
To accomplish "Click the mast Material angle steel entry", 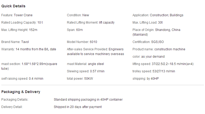I will [85, 64].
